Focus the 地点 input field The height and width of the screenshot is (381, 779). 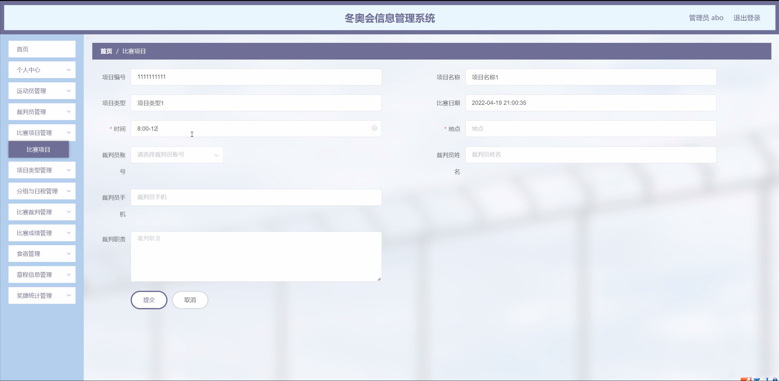(x=590, y=129)
